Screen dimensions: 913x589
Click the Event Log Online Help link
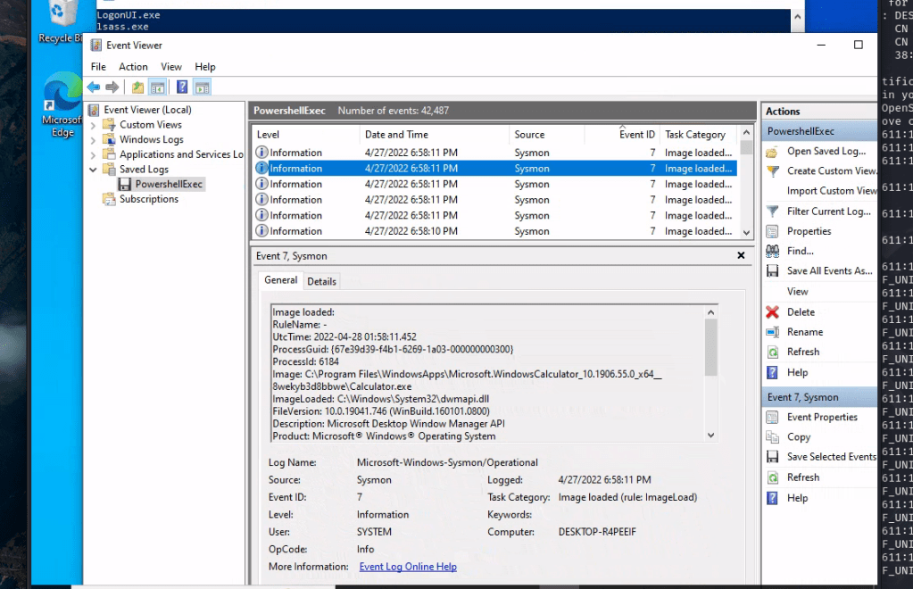tap(408, 566)
